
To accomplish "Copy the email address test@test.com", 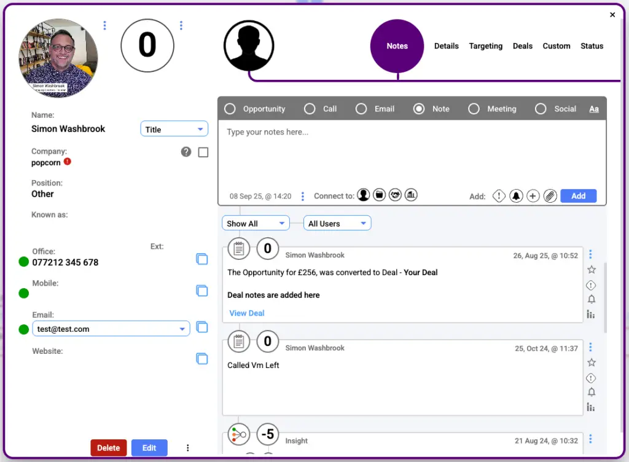I will tap(201, 327).
